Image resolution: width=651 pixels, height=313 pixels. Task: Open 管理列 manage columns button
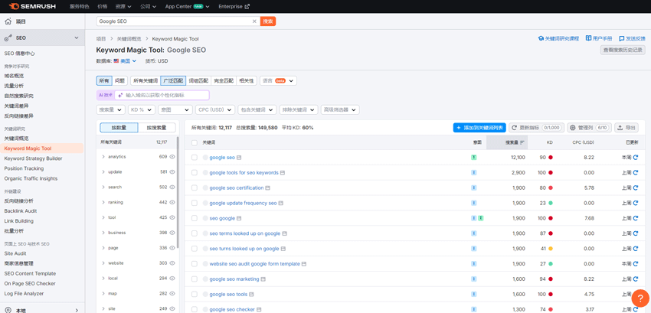point(589,128)
